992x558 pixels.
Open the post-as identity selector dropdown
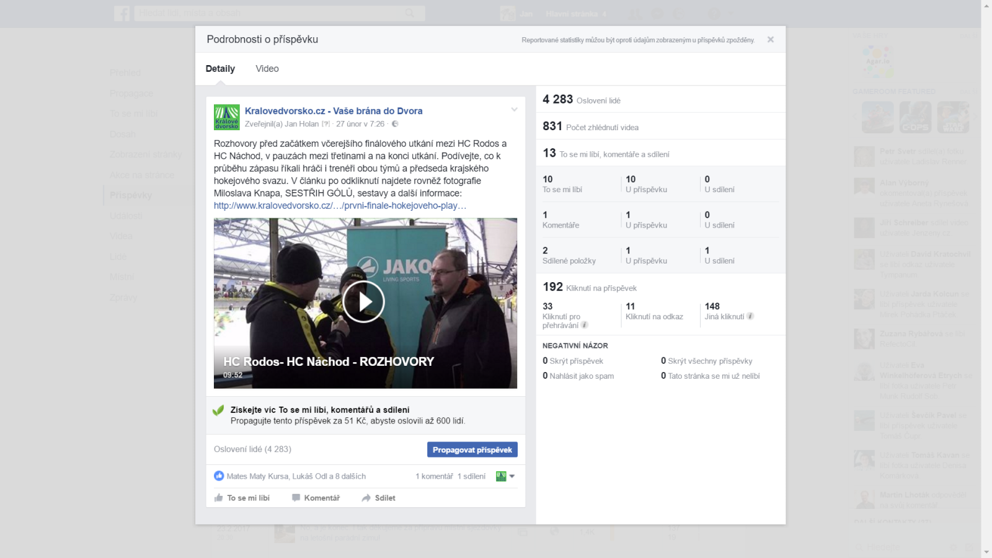coord(505,476)
